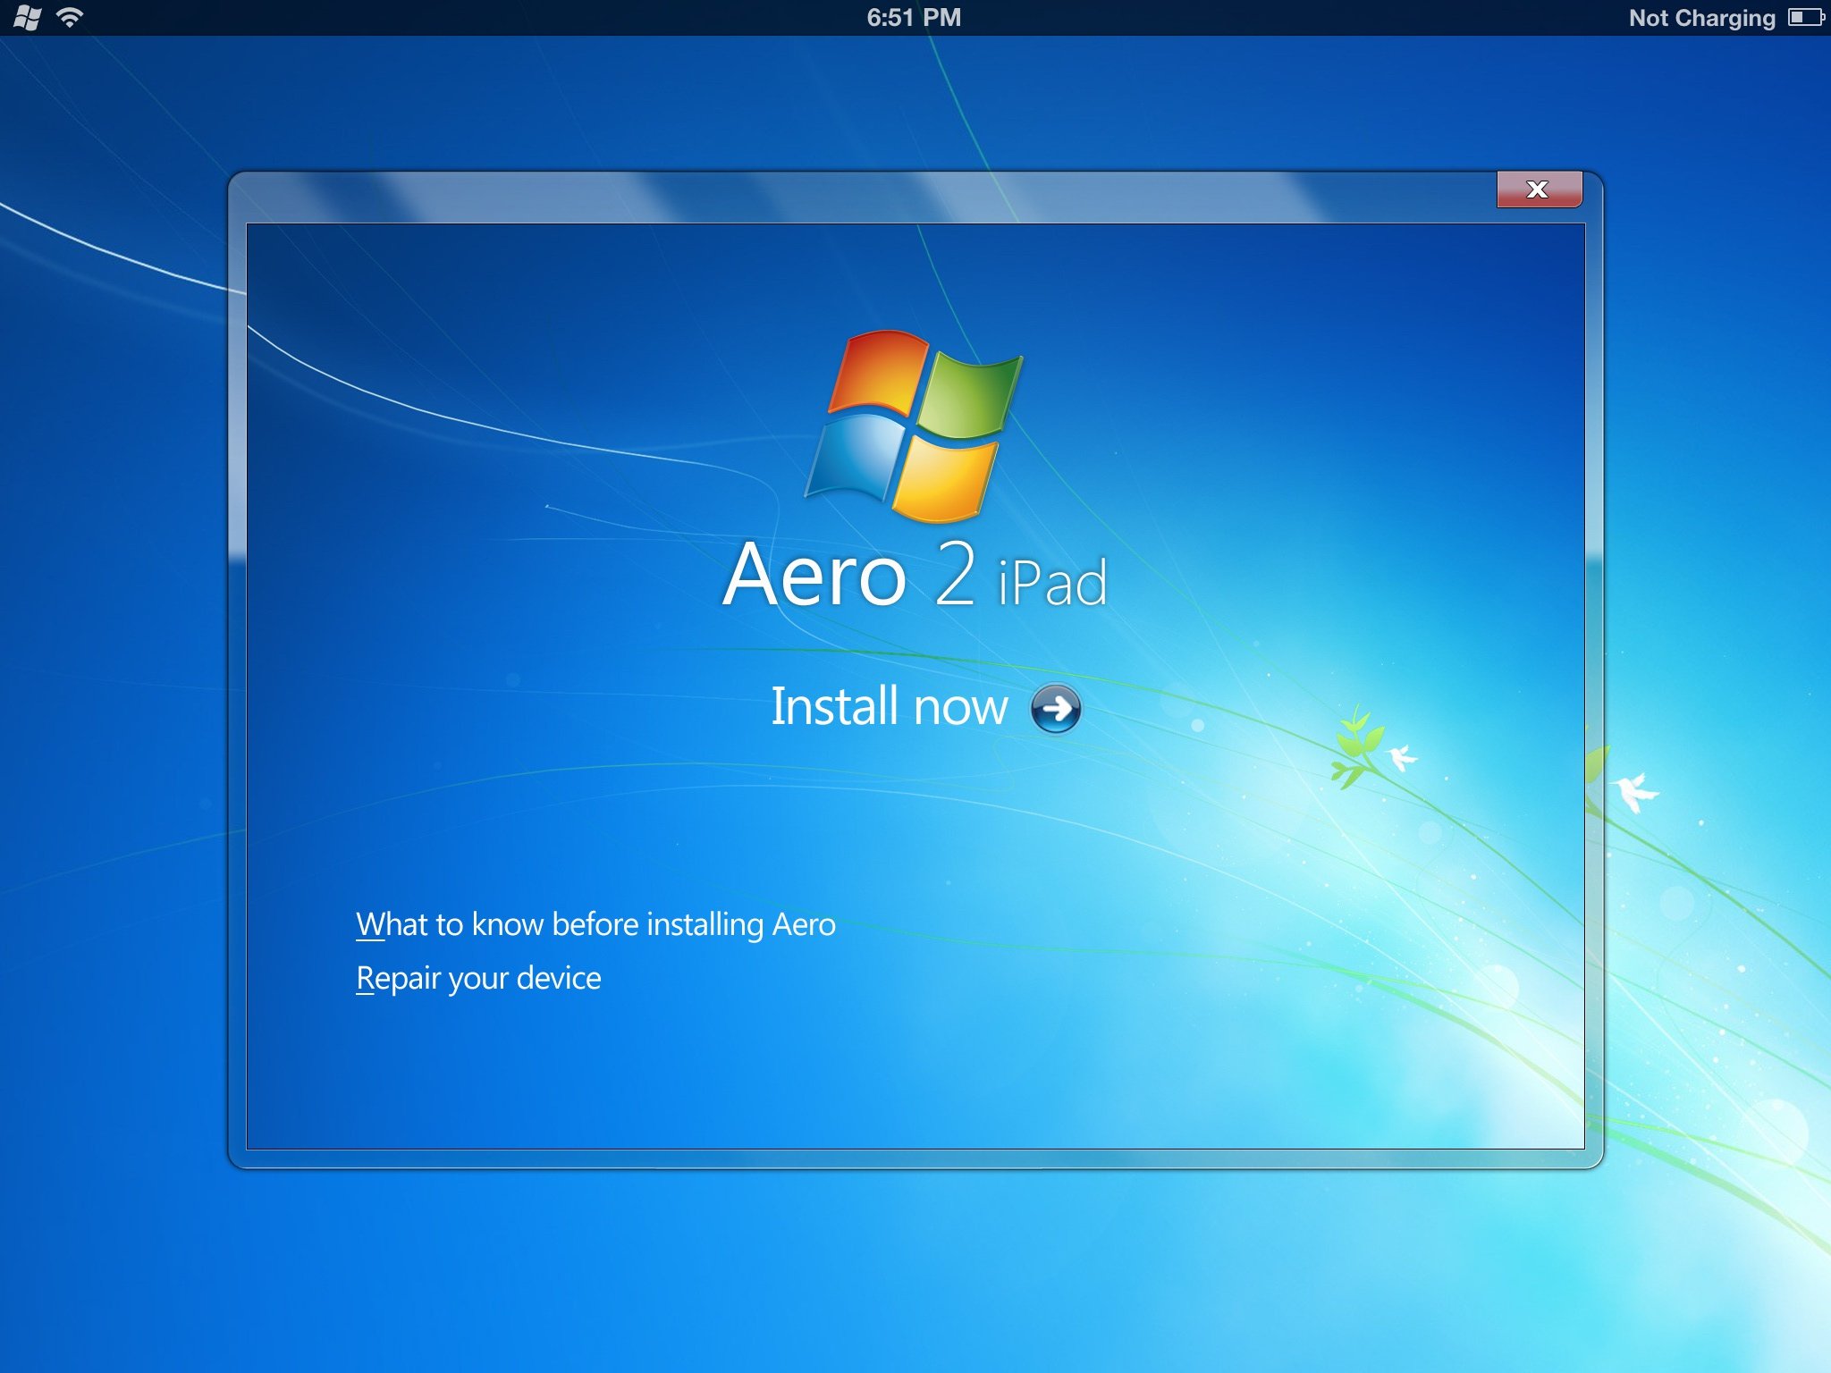Open Repair your device link
This screenshot has width=1831, height=1373.
[478, 979]
